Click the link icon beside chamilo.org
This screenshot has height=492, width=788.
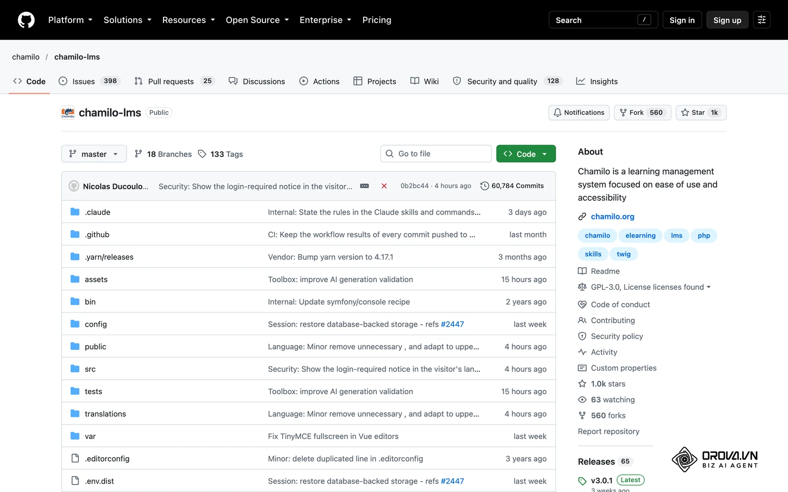tap(582, 216)
